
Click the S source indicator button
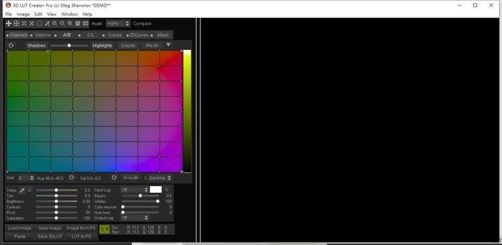tap(102, 230)
